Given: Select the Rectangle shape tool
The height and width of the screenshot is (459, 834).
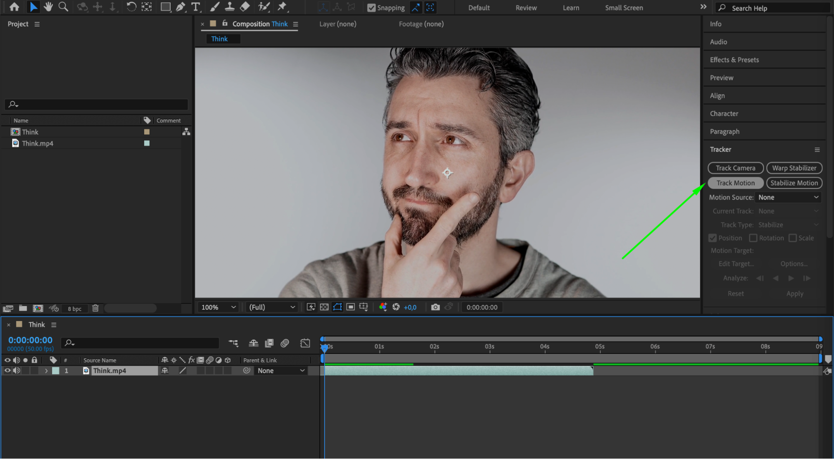Looking at the screenshot, I should [165, 7].
